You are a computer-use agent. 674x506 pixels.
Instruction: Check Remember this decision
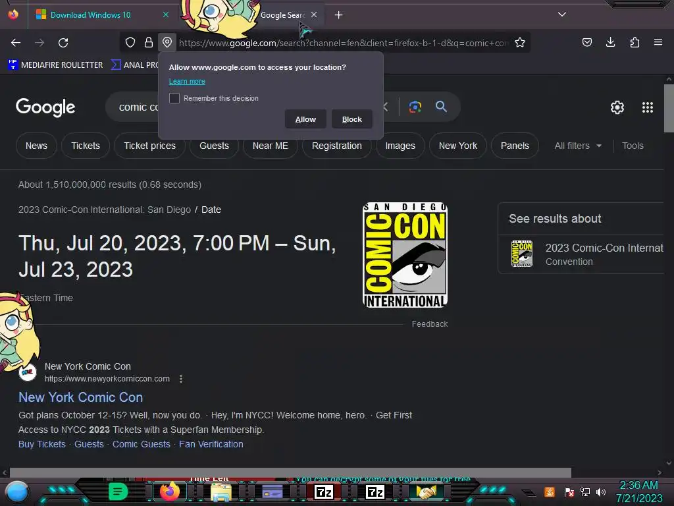click(x=174, y=98)
